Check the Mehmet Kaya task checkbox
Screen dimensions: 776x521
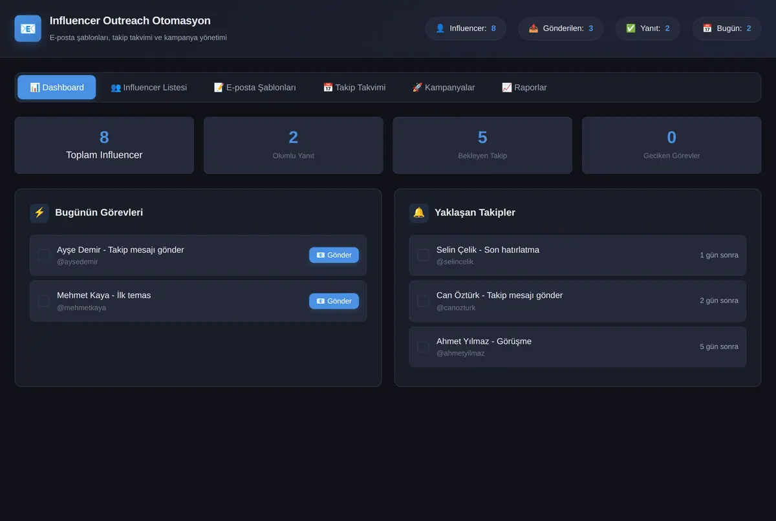[x=44, y=301]
